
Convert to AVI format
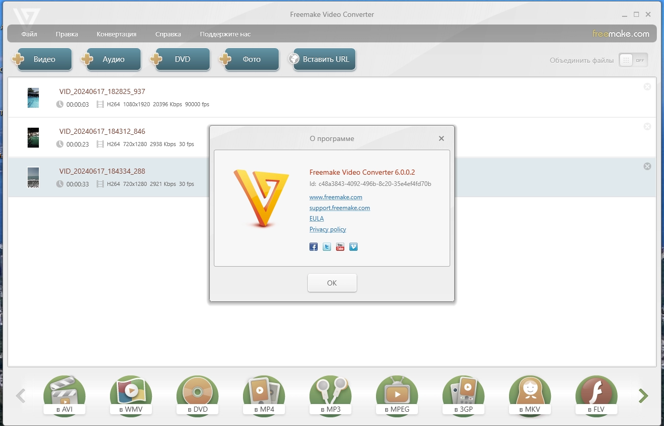[x=64, y=395]
